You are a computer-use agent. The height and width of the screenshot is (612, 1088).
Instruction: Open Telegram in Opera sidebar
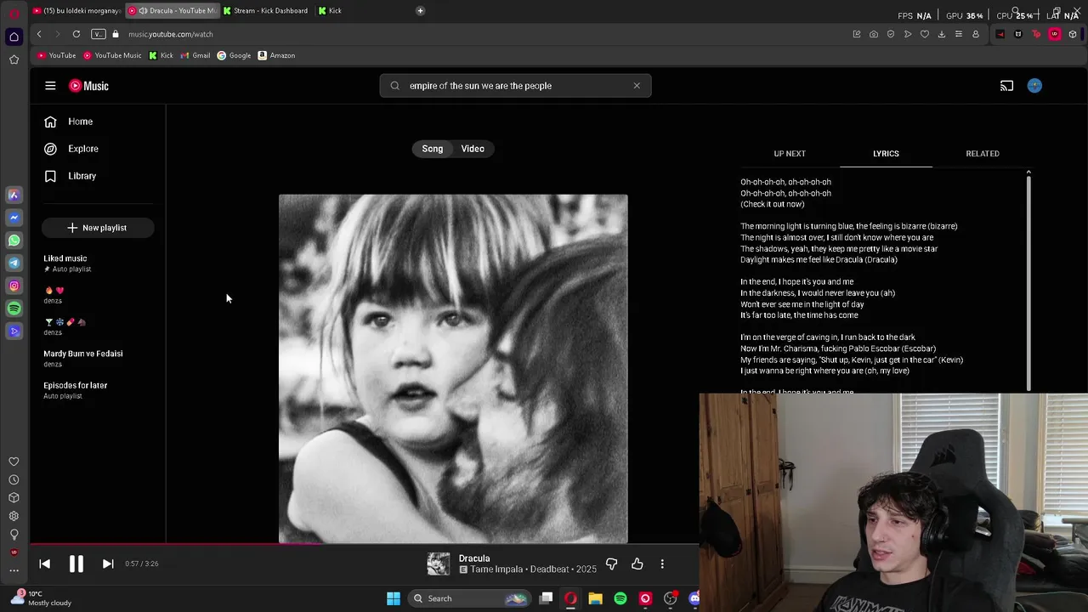pyautogui.click(x=14, y=263)
